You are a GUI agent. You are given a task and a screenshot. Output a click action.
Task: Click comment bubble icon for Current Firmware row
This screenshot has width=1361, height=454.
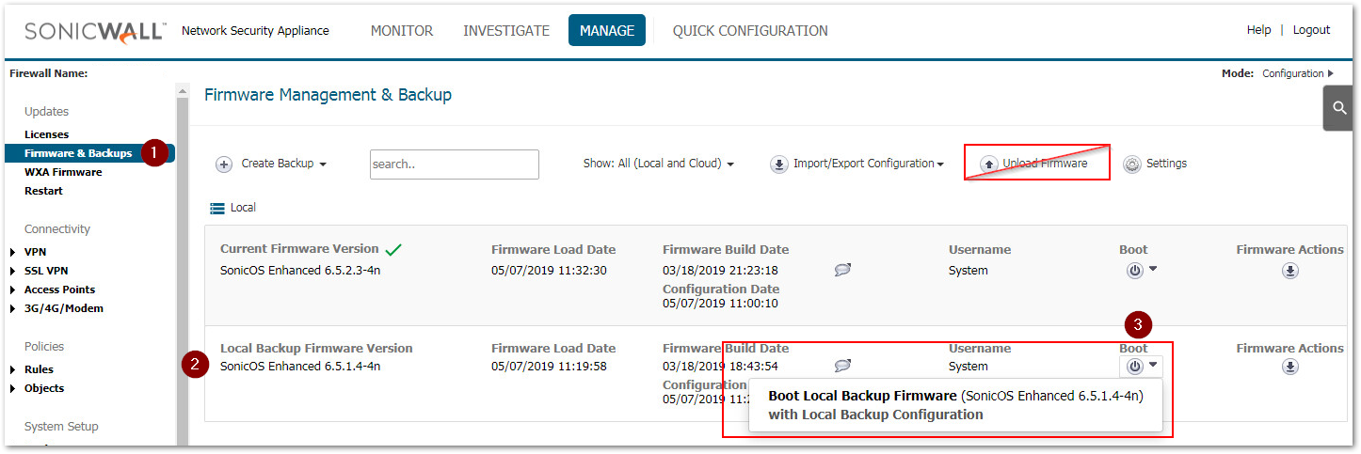(842, 270)
